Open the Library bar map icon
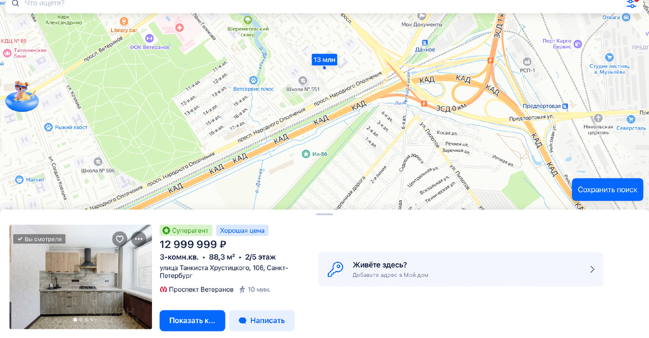The image size is (649, 338). pyautogui.click(x=124, y=22)
